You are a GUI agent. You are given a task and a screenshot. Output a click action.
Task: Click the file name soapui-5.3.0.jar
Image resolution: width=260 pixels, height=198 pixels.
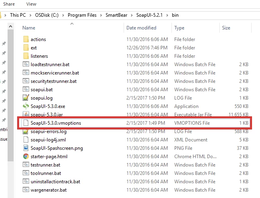point(47,114)
